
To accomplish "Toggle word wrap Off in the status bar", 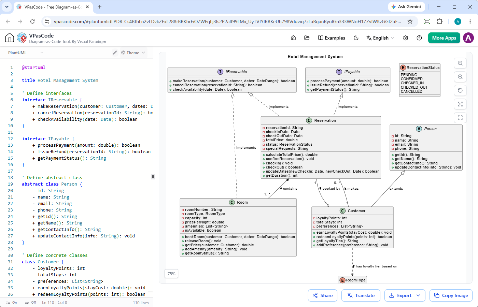I will click(30, 303).
